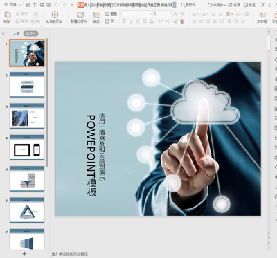This screenshot has width=277, height=258.
Task: Set paragraph alignment to right
Action: pos(208,21)
